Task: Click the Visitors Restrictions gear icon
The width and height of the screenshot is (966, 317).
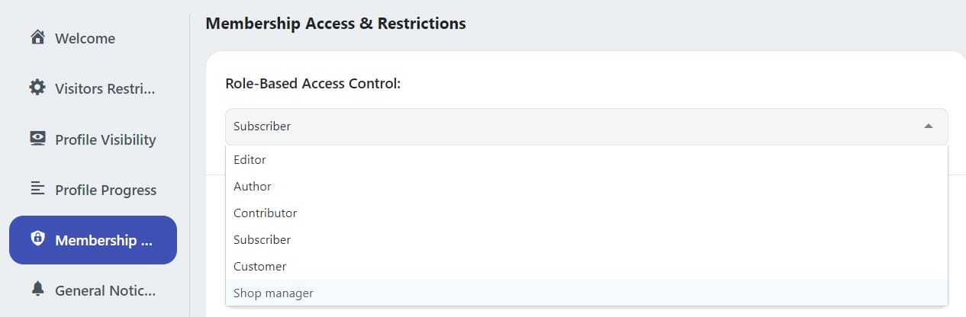Action: (37, 88)
